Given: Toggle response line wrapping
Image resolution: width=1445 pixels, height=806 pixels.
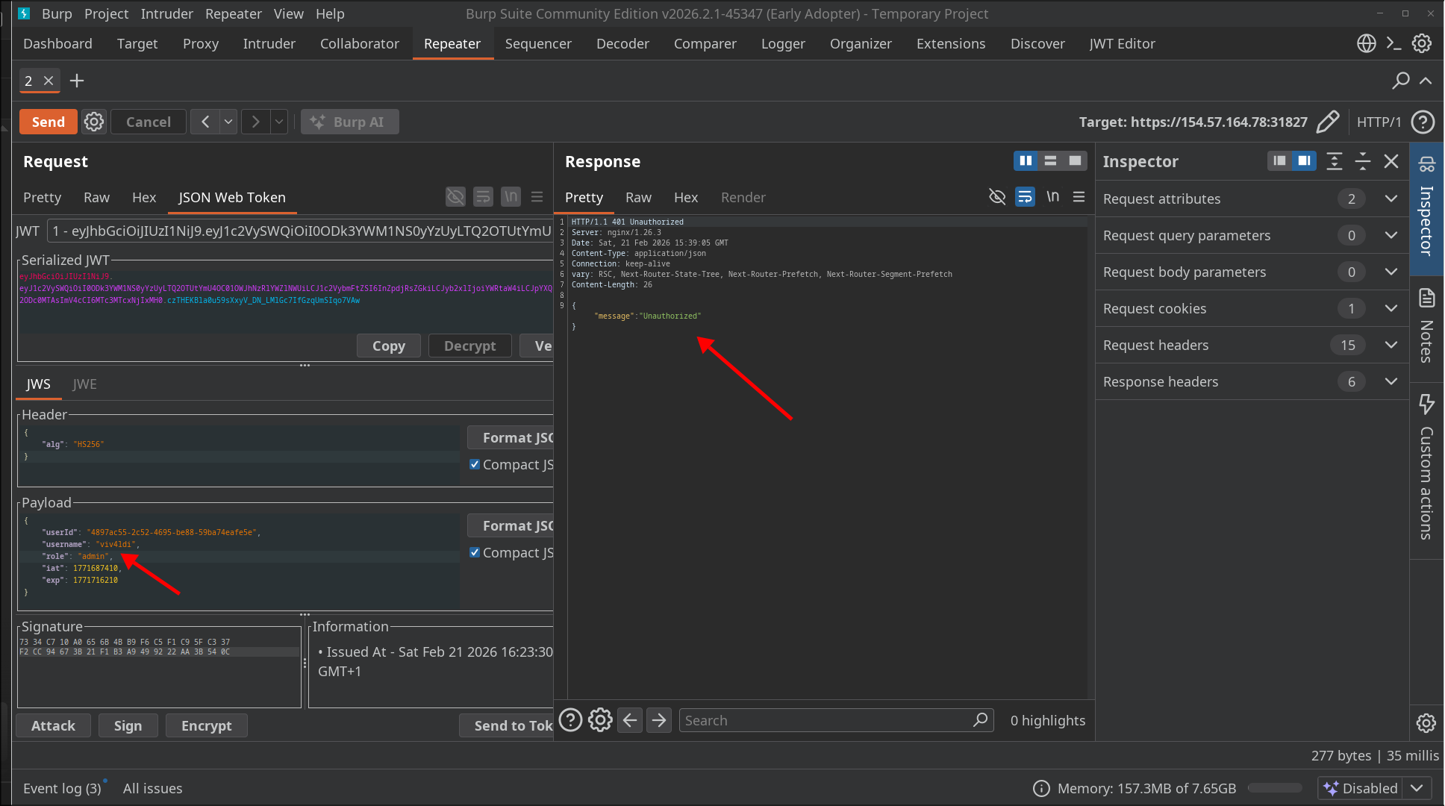Looking at the screenshot, I should (1025, 196).
